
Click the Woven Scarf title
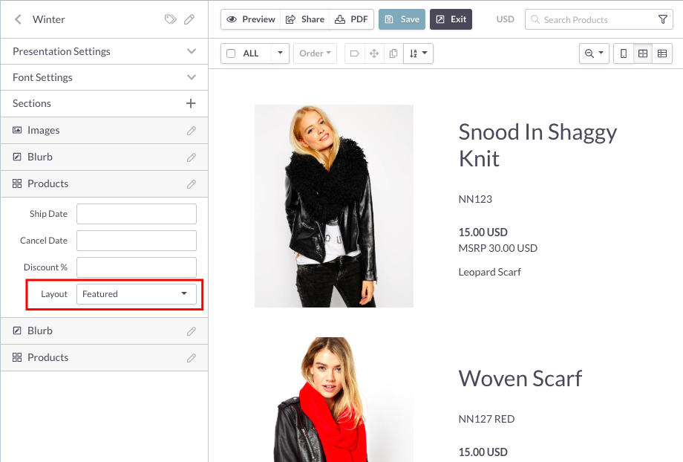point(520,378)
